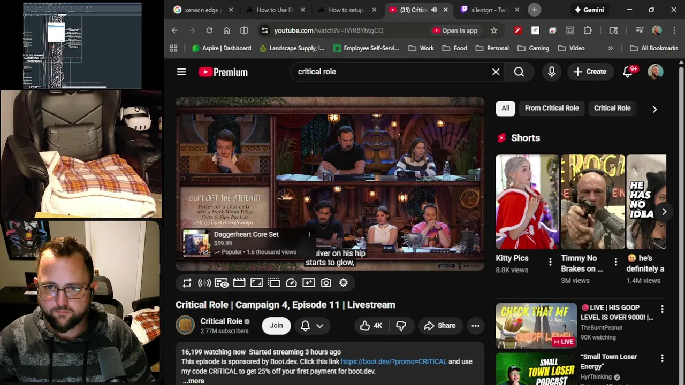Open the Daggerheart Core Set product card
Viewport: 685px width, 385px height.
[249, 243]
